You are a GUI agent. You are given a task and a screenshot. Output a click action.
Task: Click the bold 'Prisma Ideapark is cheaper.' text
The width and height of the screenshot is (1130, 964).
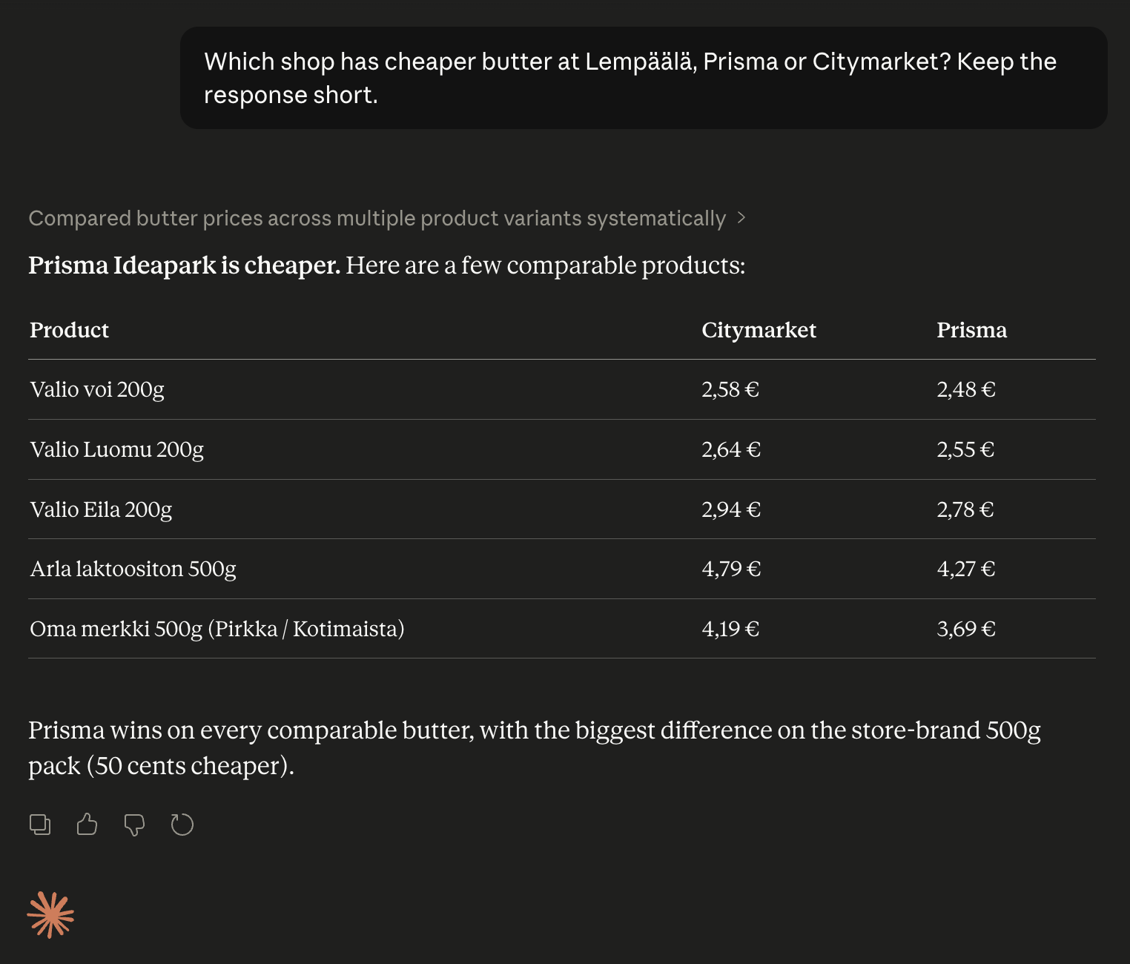click(x=184, y=265)
